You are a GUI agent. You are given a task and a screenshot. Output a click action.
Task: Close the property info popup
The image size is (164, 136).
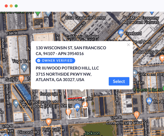(128, 45)
